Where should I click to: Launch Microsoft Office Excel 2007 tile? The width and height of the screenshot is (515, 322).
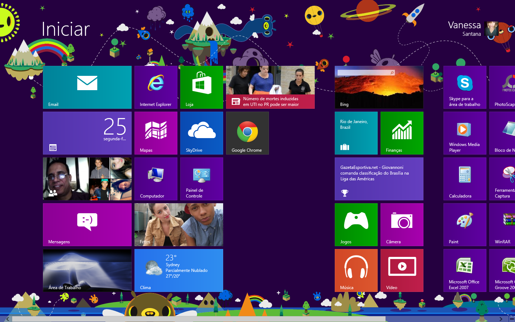pyautogui.click(x=465, y=270)
